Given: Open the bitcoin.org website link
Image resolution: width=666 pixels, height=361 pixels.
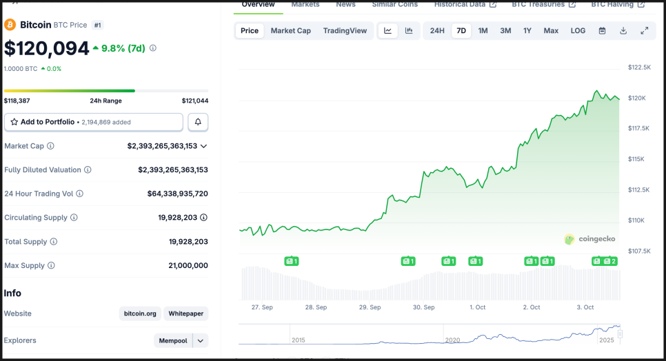Looking at the screenshot, I should 140,313.
